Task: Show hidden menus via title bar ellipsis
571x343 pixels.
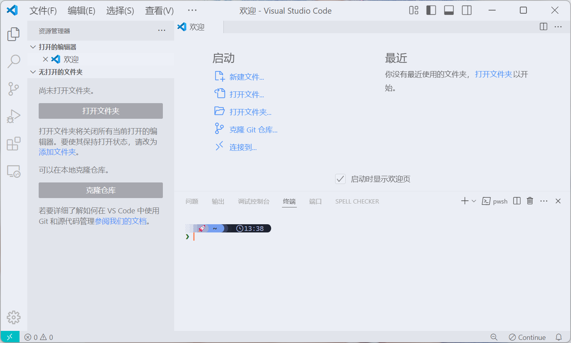Action: coord(192,11)
